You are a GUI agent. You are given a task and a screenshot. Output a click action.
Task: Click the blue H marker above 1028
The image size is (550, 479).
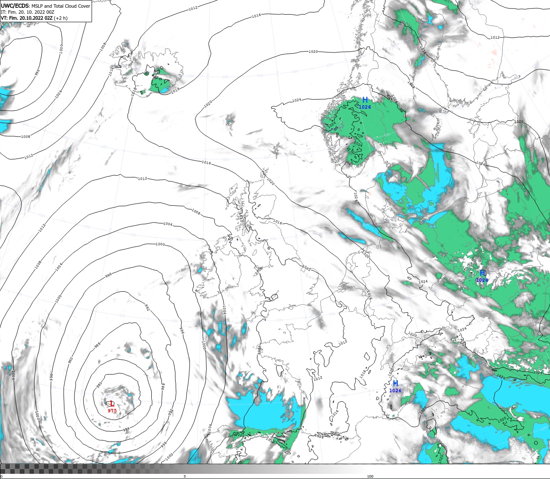point(483,273)
